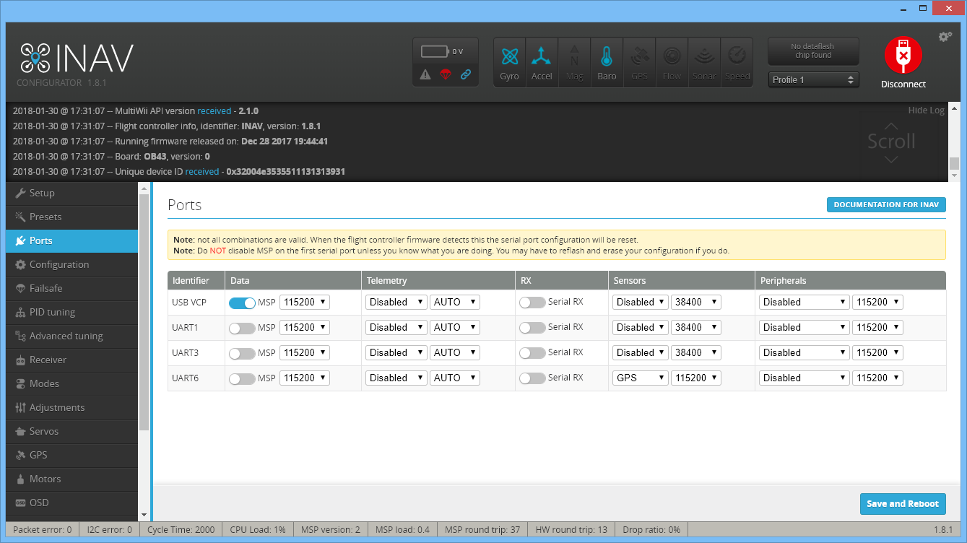
Task: Enable MSP on UART6
Action: (242, 378)
